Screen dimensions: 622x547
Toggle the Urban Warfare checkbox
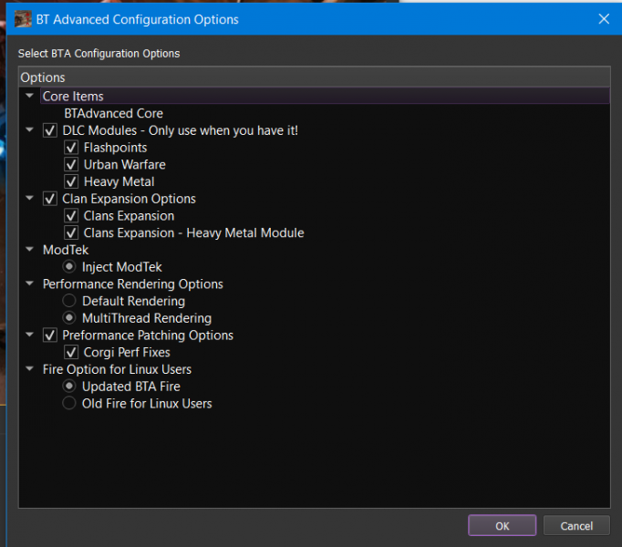pos(70,165)
